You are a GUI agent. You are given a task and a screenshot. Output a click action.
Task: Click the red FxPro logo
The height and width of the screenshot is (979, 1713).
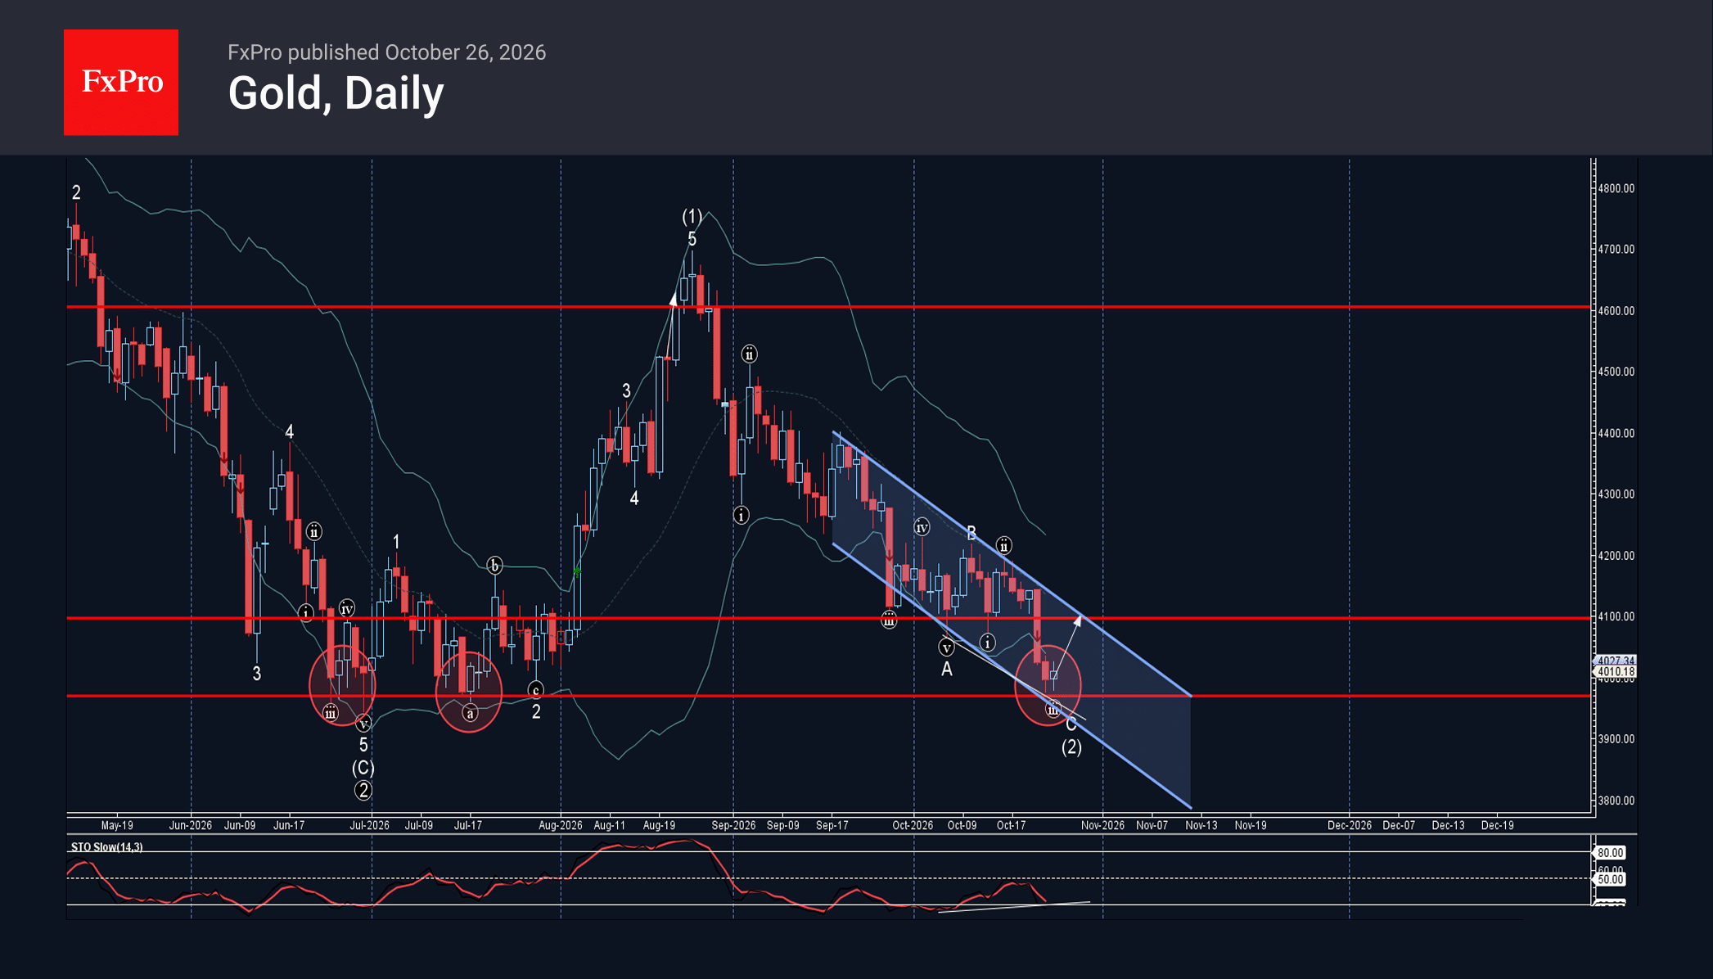[121, 83]
